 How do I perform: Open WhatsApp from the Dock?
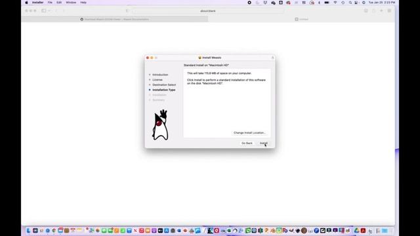pyautogui.click(x=248, y=230)
